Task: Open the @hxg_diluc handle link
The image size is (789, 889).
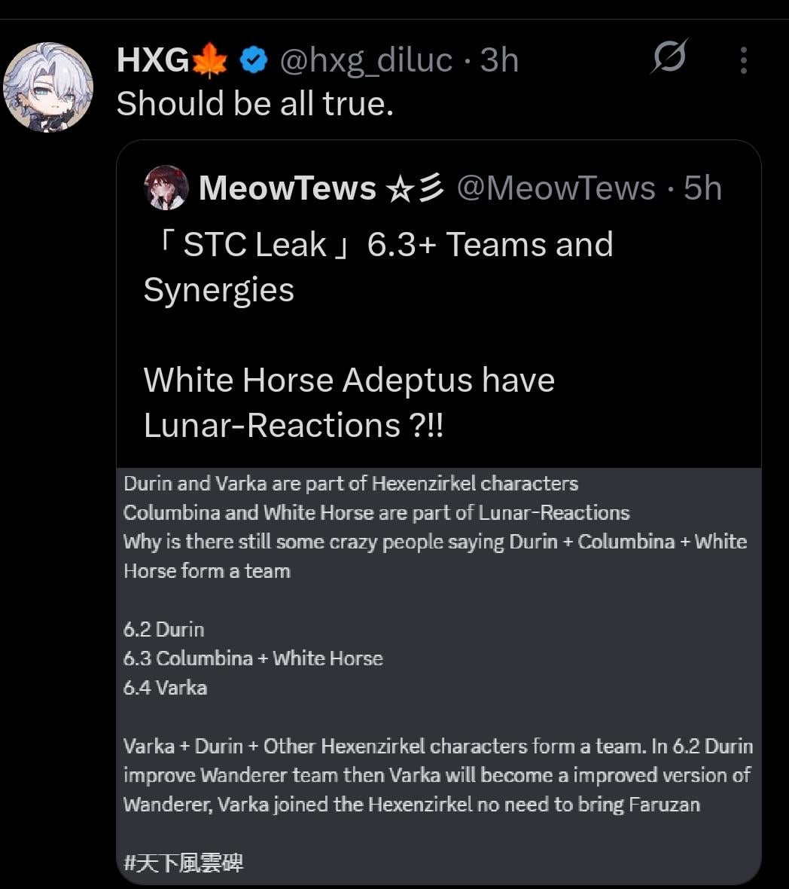Action: tap(366, 60)
